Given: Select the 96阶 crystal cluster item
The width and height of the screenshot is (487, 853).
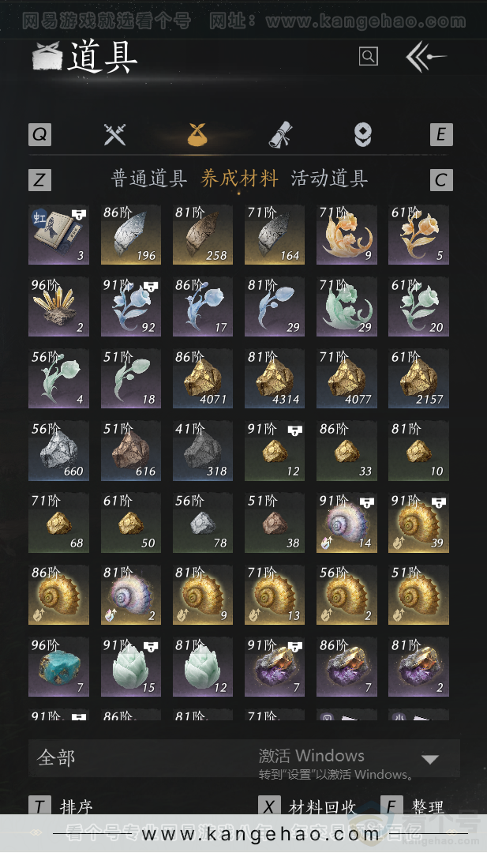Looking at the screenshot, I should point(58,306).
